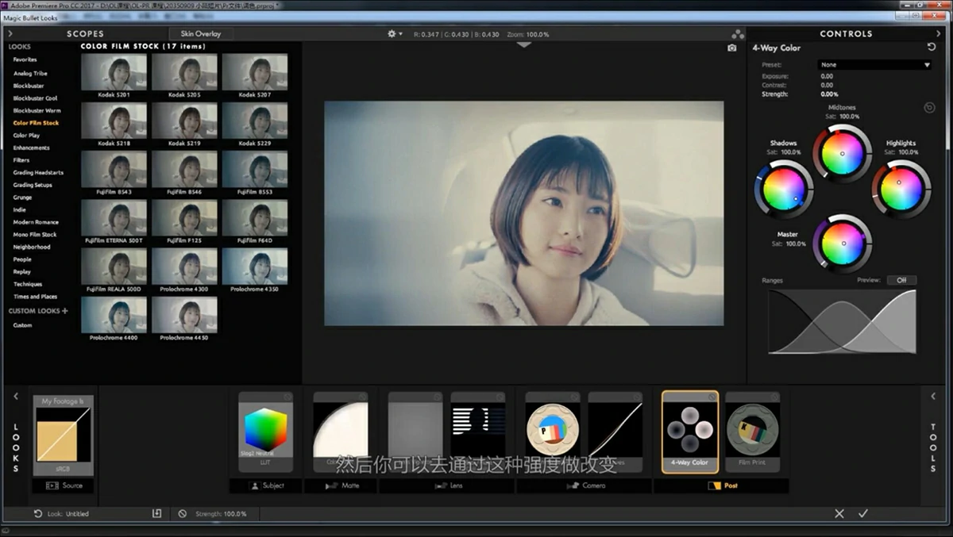Open the Lens tool section
953x537 pixels.
447,485
